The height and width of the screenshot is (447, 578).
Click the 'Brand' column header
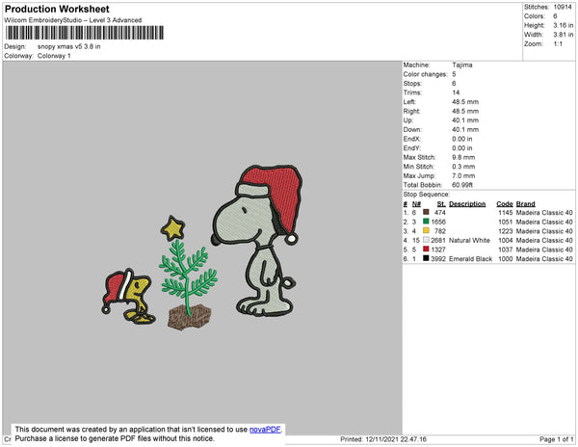point(526,204)
